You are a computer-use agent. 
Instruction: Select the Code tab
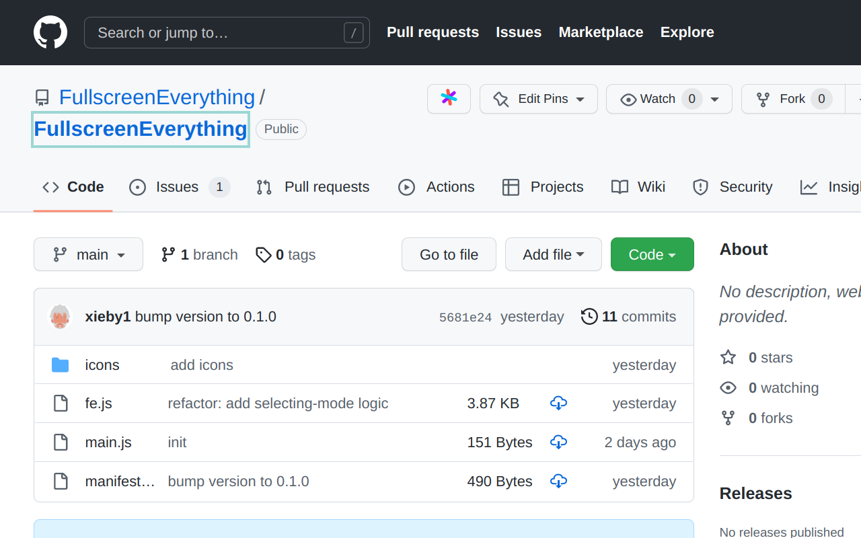(x=73, y=187)
